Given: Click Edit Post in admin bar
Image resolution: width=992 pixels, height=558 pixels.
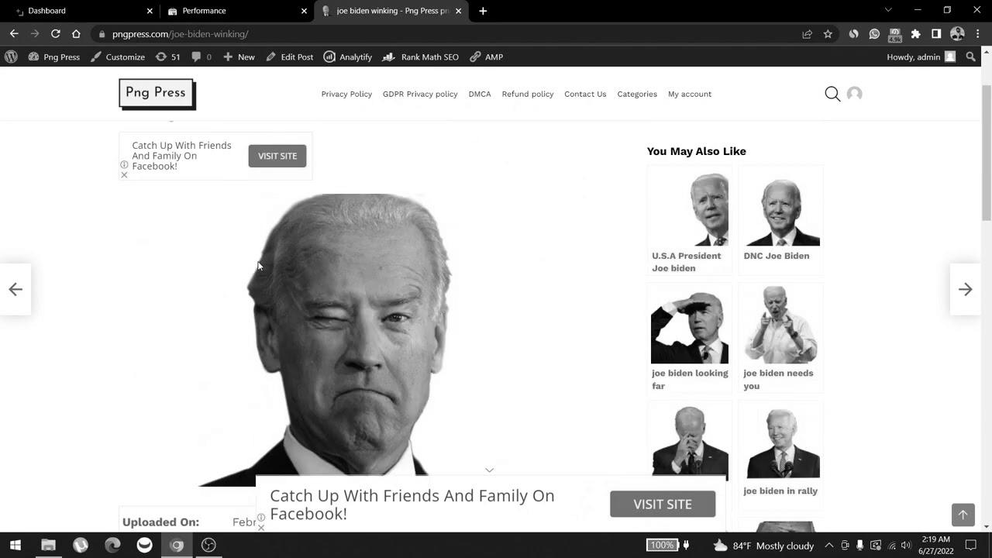Looking at the screenshot, I should coord(289,57).
